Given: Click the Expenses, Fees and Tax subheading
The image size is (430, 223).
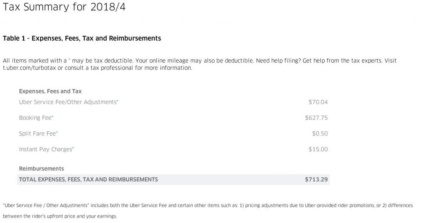Looking at the screenshot, I should 50,91.
